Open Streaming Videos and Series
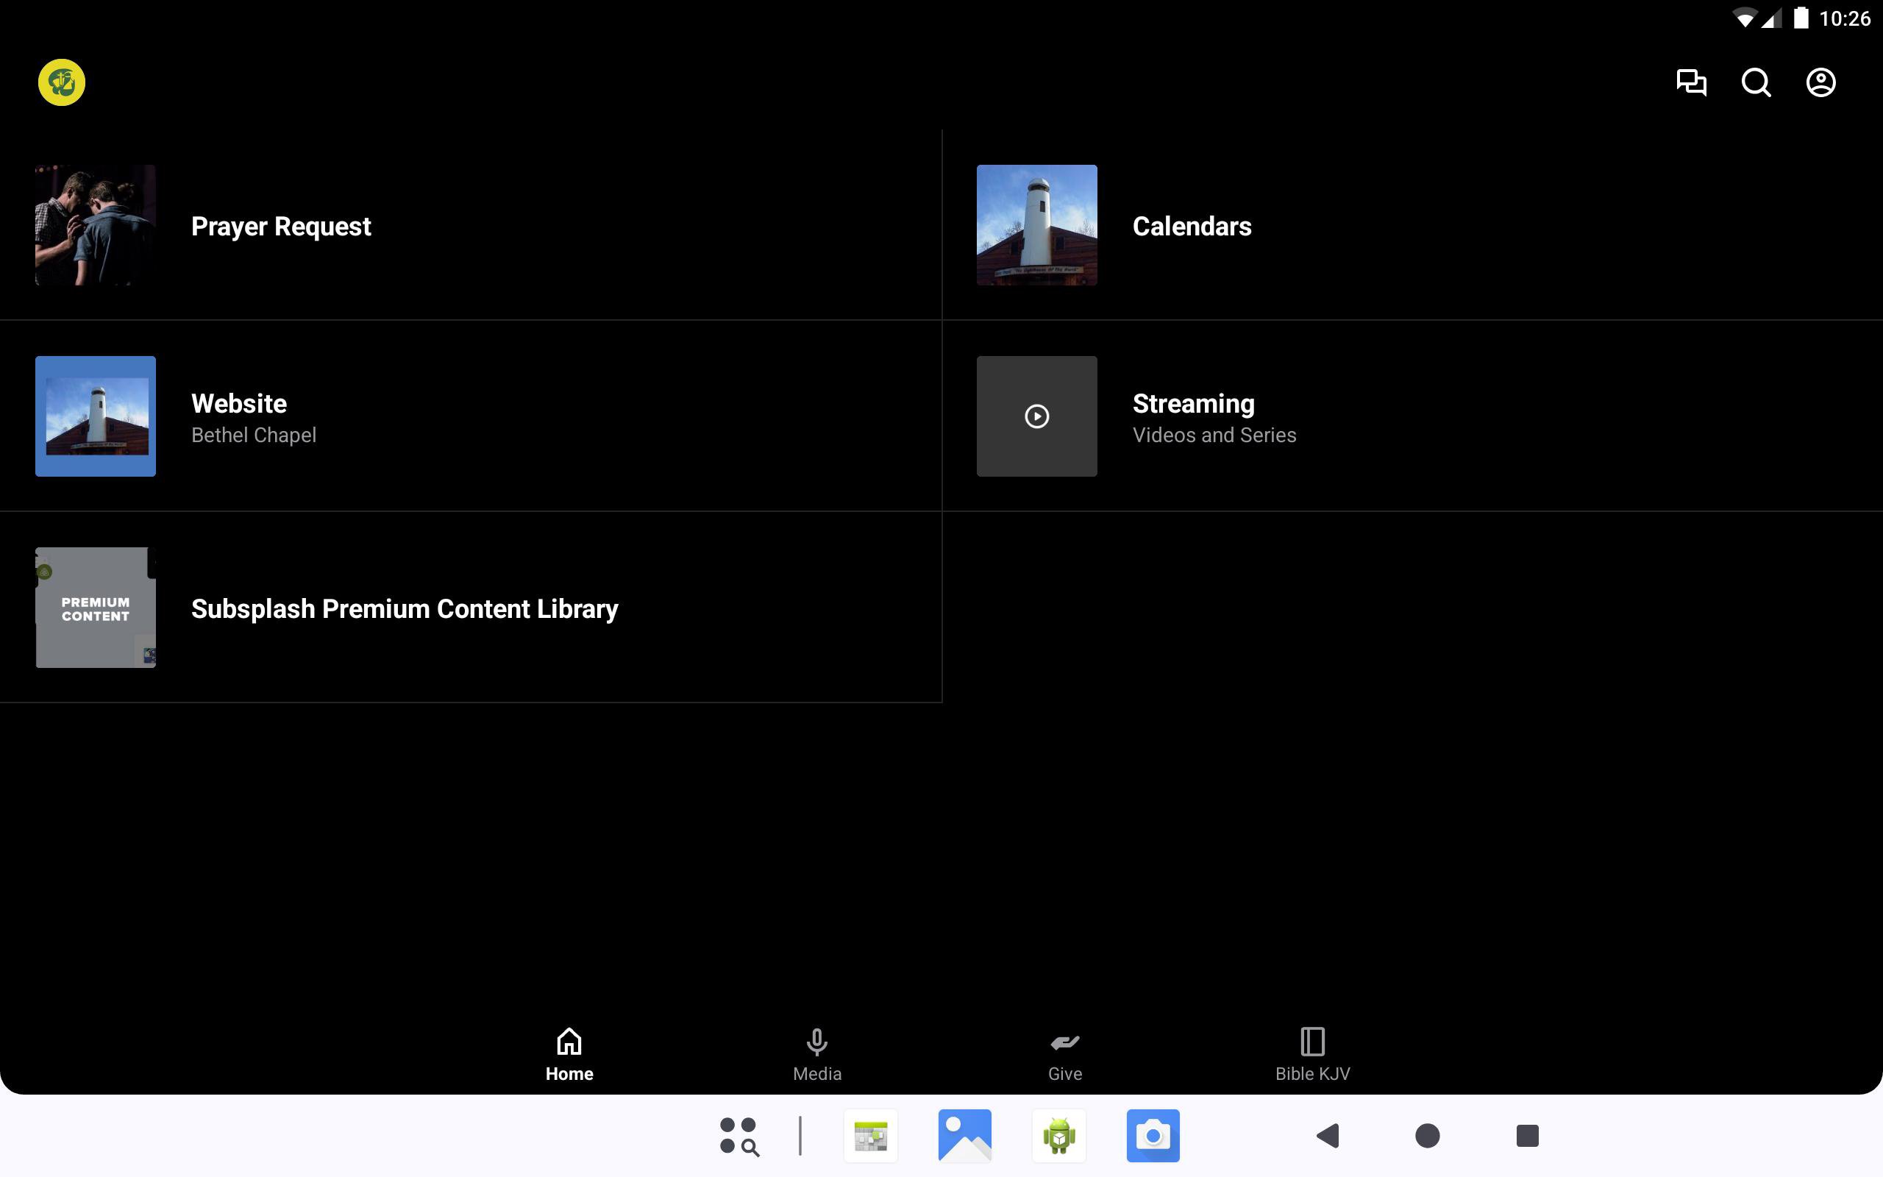 (x=1214, y=417)
